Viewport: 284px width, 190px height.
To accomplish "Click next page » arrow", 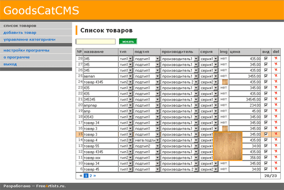I will coord(95,176).
